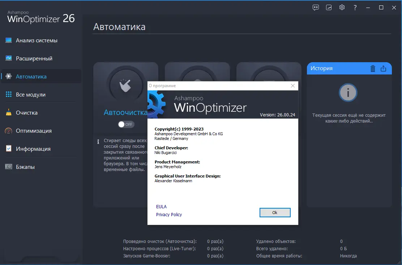The height and width of the screenshot is (265, 402).
Task: Click the skin/theme switch icon in title bar
Action: (329, 8)
